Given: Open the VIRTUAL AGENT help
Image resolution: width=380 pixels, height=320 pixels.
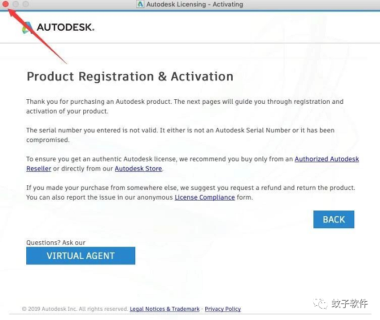Looking at the screenshot, I should point(80,256).
